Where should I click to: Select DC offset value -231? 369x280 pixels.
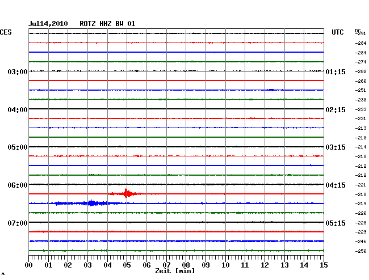tap(360, 118)
